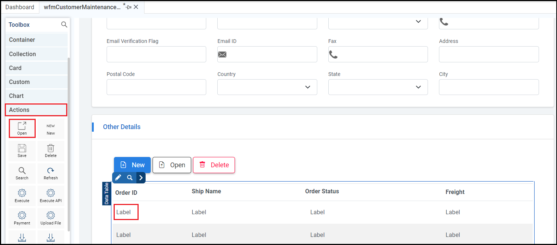Click the blue New button

pos(132,165)
